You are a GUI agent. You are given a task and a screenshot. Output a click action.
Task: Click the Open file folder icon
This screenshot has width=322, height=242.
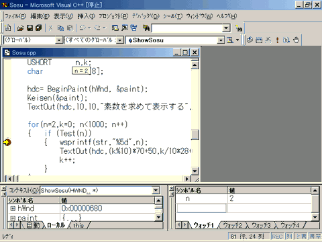(x=20, y=28)
